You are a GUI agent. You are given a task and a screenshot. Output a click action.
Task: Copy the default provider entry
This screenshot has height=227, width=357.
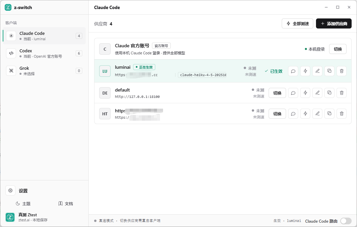329,93
